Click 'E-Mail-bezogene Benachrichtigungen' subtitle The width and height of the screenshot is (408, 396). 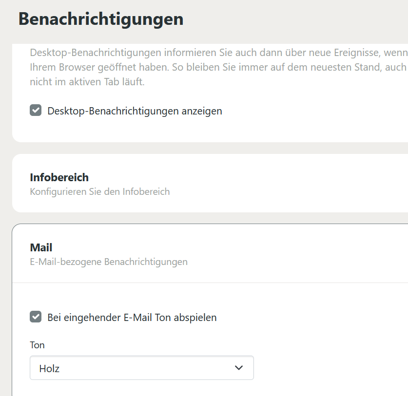coord(108,262)
